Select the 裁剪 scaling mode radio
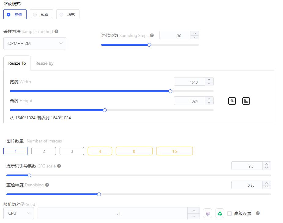The image size is (283, 223). pyautogui.click(x=41, y=14)
